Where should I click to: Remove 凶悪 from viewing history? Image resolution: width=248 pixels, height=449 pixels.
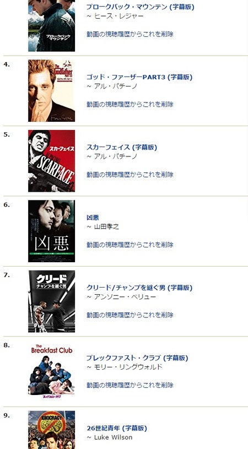click(x=130, y=245)
